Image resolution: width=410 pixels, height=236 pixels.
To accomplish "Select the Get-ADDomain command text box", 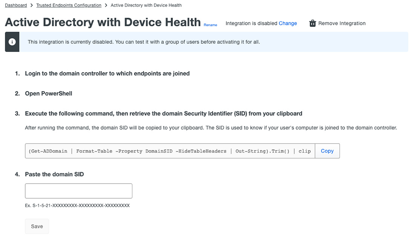I will pos(170,151).
